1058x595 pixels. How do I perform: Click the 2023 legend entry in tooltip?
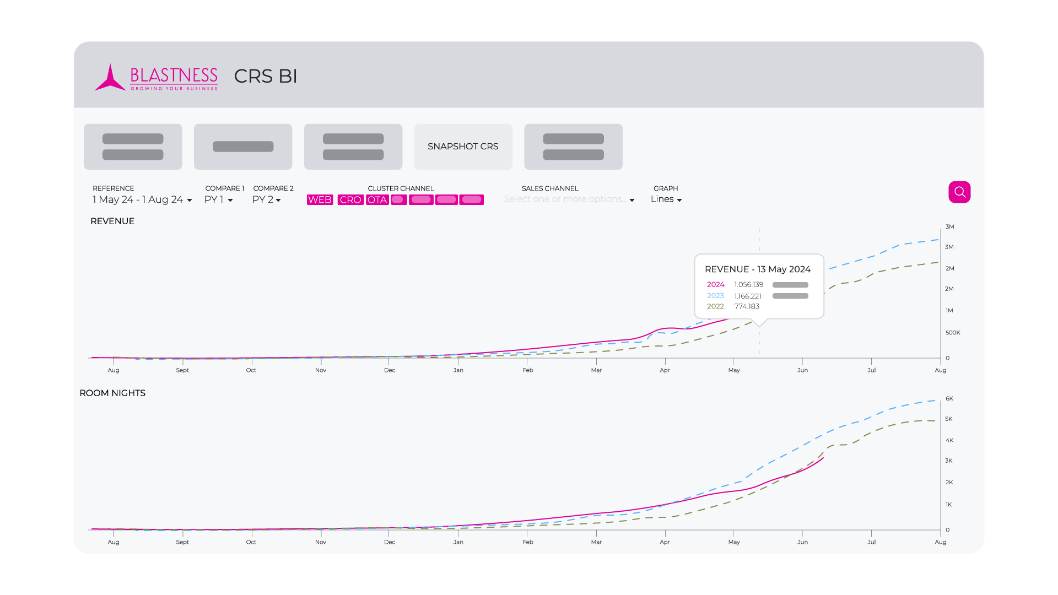[715, 296]
